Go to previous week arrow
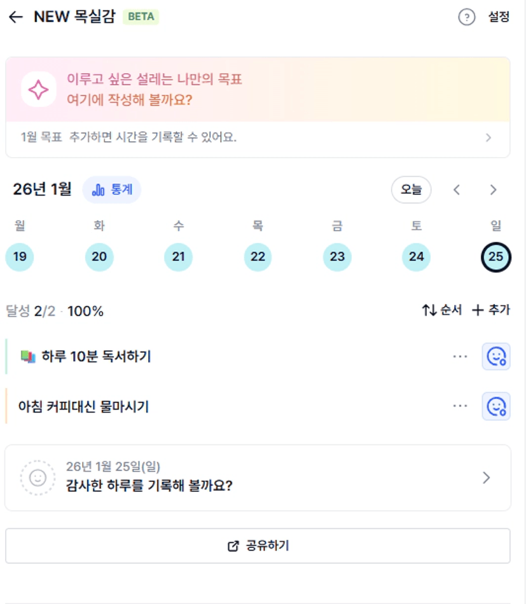Screen dimensions: 526x604 456,189
